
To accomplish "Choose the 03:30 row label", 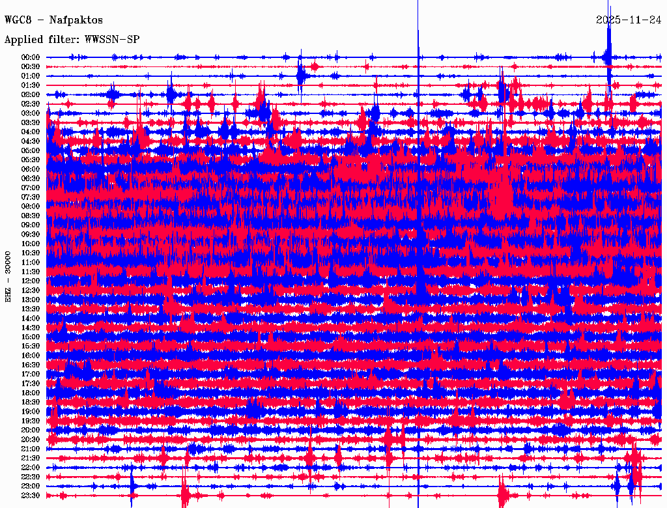I will [31, 122].
